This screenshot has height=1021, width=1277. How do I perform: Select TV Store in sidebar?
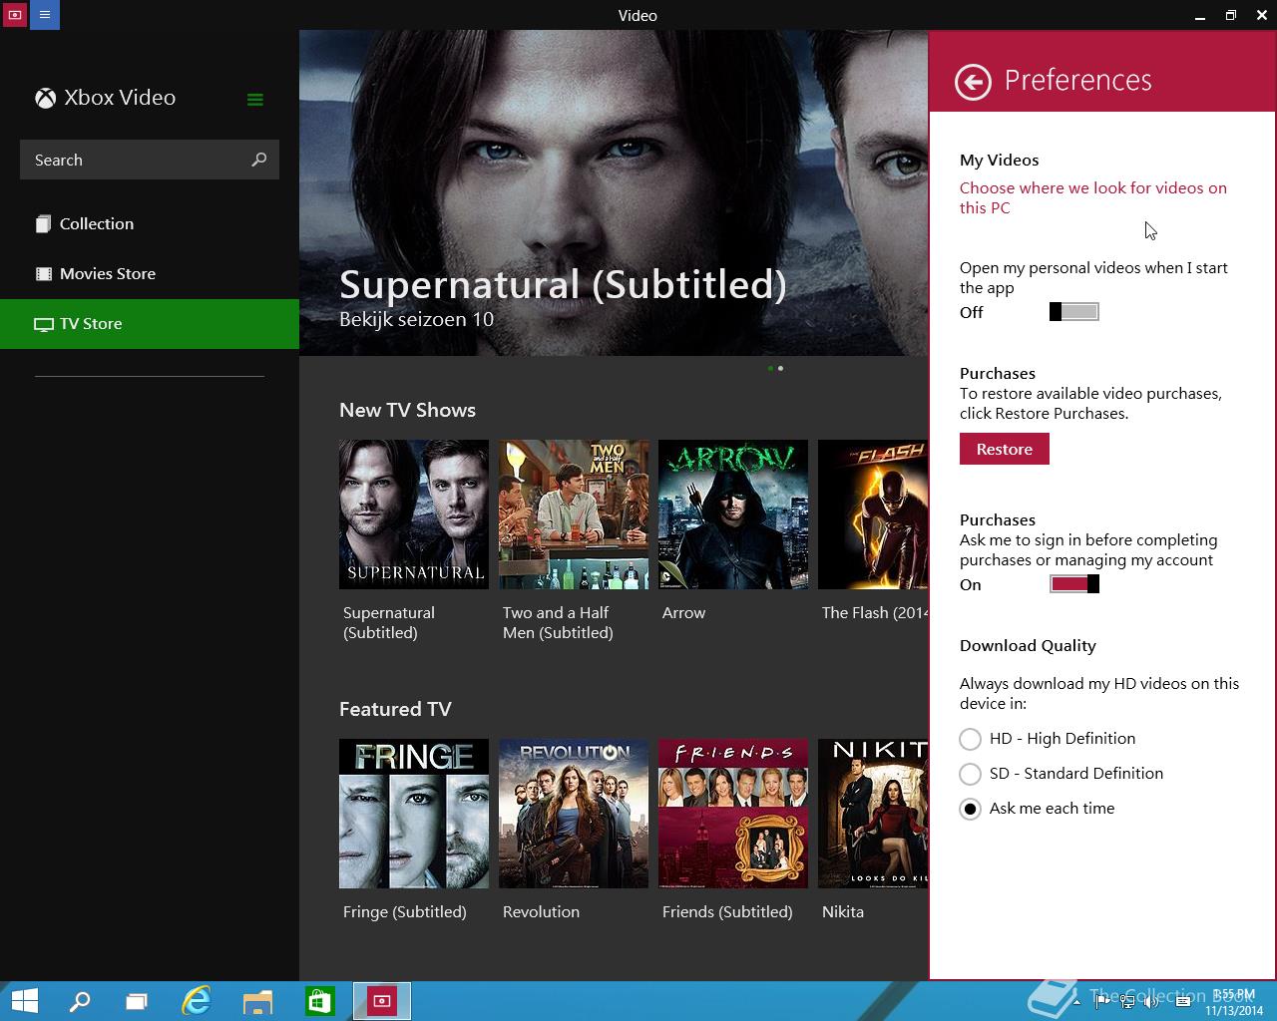[x=150, y=324]
